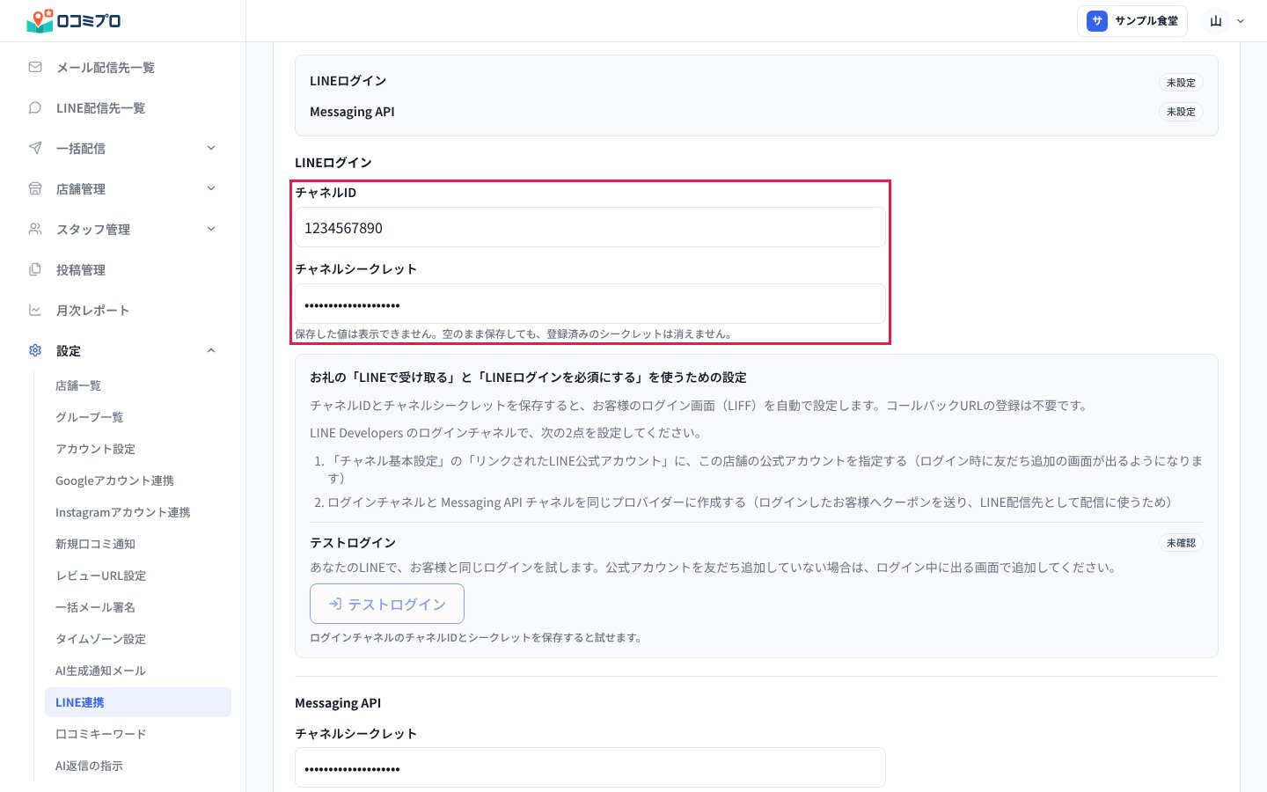Click the 未確認 badge beside テストログイン
The width and height of the screenshot is (1267, 792).
click(1181, 543)
